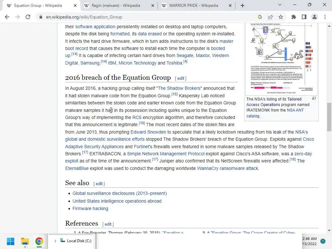This screenshot has height=249, width=332.
Task: Close the Equation Group tab
Action: [75, 6]
